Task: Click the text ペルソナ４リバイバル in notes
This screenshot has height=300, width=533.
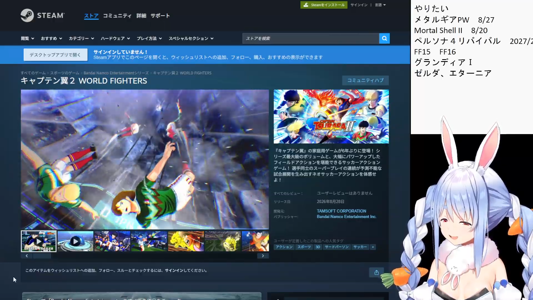Action: point(457,41)
